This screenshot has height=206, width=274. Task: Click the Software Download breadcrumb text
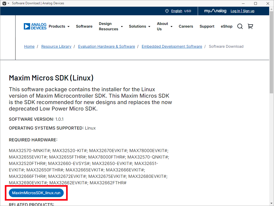(x=226, y=46)
